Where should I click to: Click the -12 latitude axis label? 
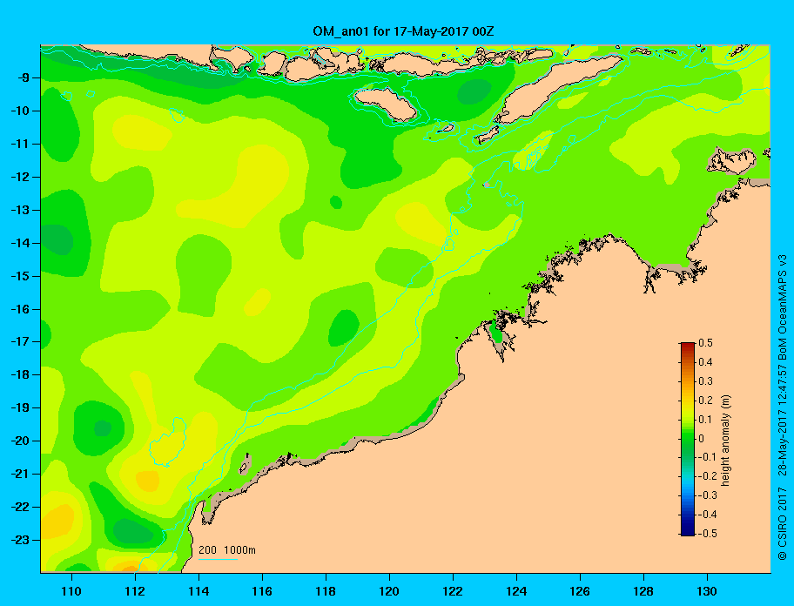(19, 178)
